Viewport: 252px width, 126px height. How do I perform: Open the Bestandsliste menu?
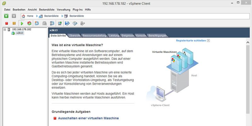[47, 10]
